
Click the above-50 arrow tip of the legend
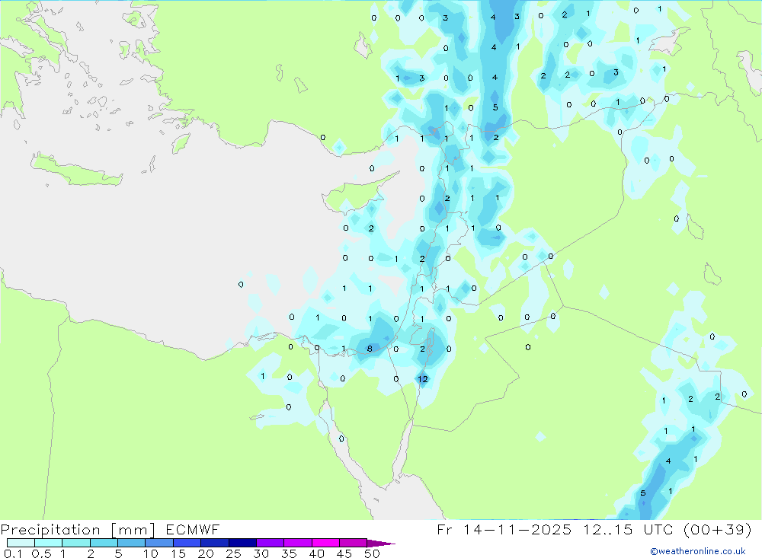(381, 544)
